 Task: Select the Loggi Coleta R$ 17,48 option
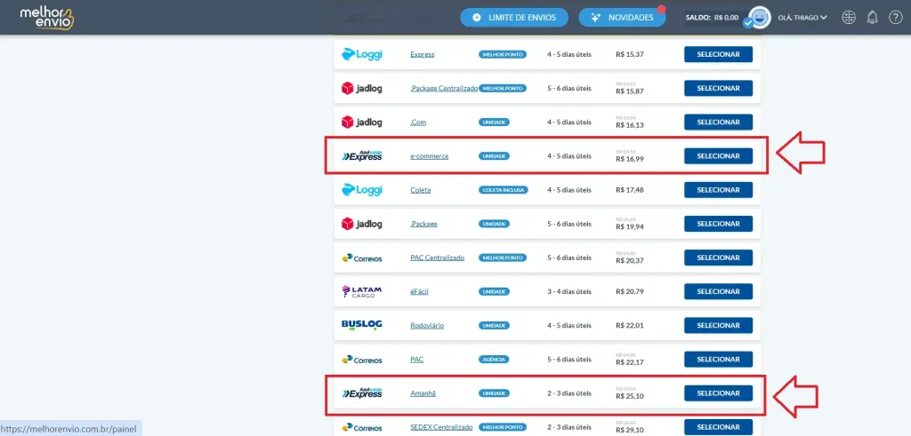[718, 190]
